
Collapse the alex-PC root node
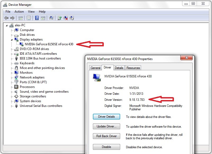[7, 26]
